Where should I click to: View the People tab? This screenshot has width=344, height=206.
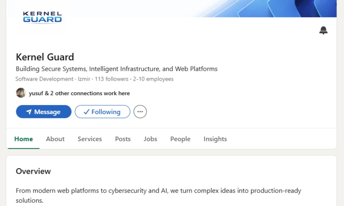[x=180, y=139]
